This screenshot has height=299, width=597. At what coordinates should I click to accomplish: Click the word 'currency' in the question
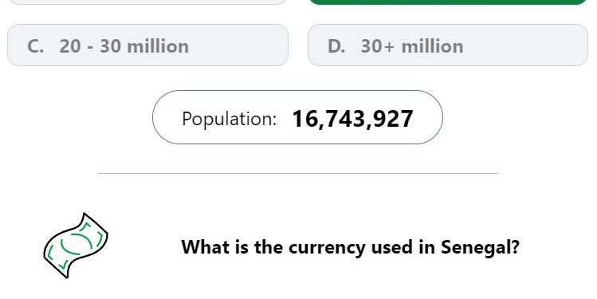[327, 248]
